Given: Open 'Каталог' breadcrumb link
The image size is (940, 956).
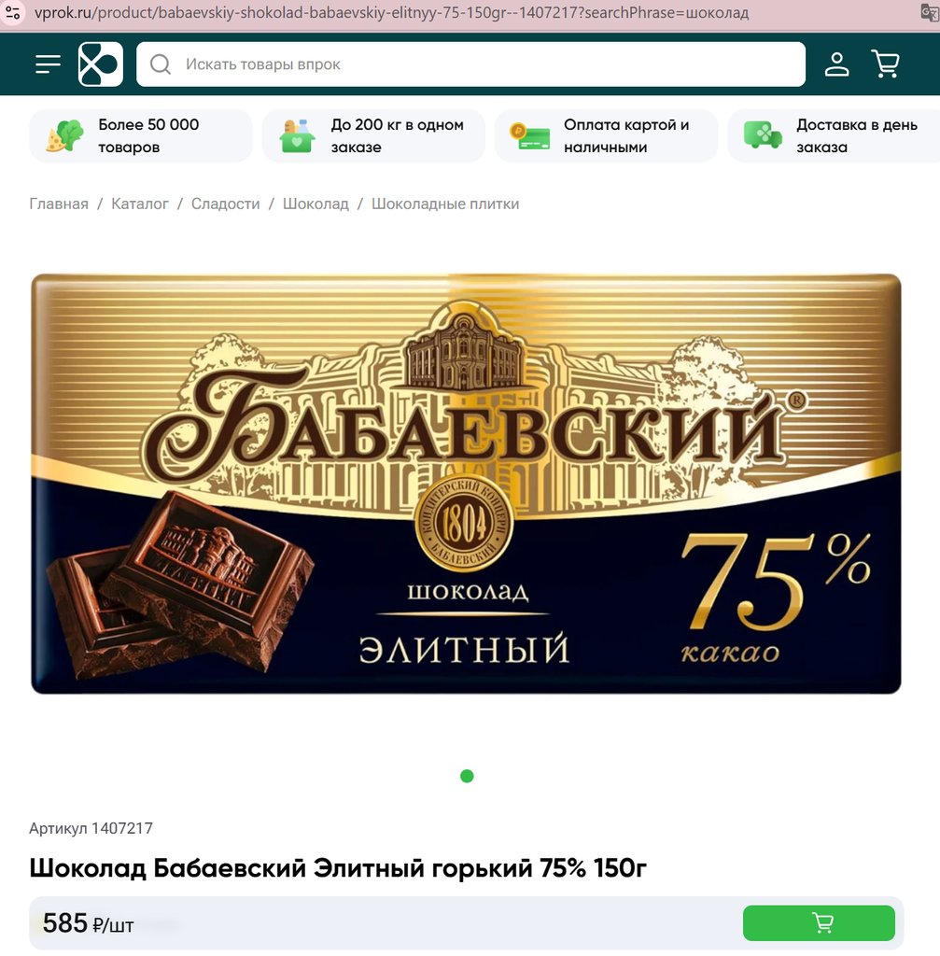Looking at the screenshot, I should 140,204.
